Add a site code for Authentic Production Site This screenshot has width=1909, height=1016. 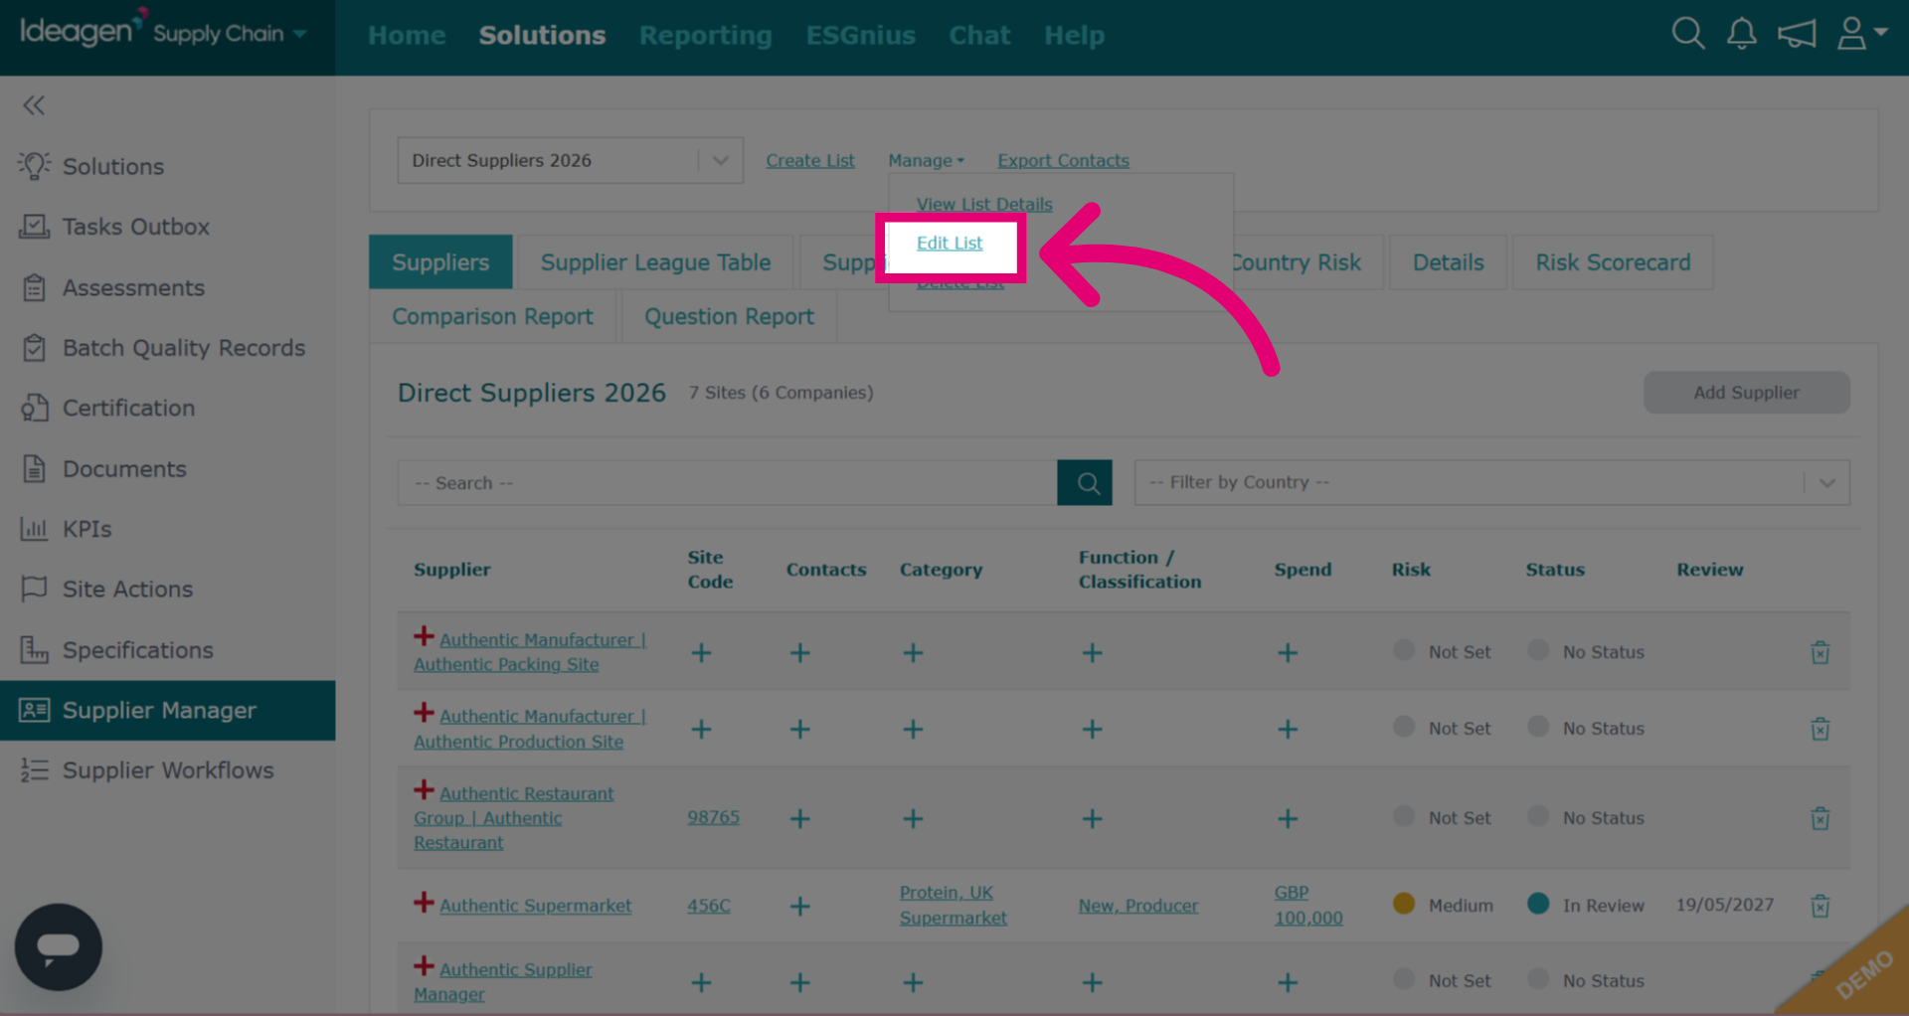pos(701,730)
